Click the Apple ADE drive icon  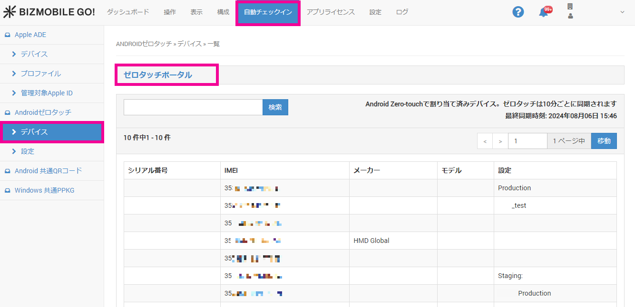[x=7, y=35]
